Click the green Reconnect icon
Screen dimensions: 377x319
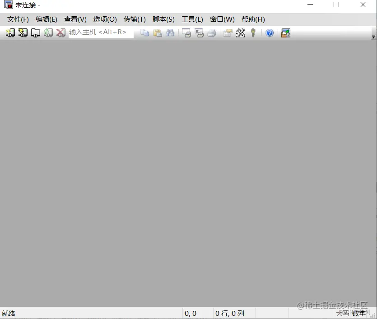coord(48,32)
